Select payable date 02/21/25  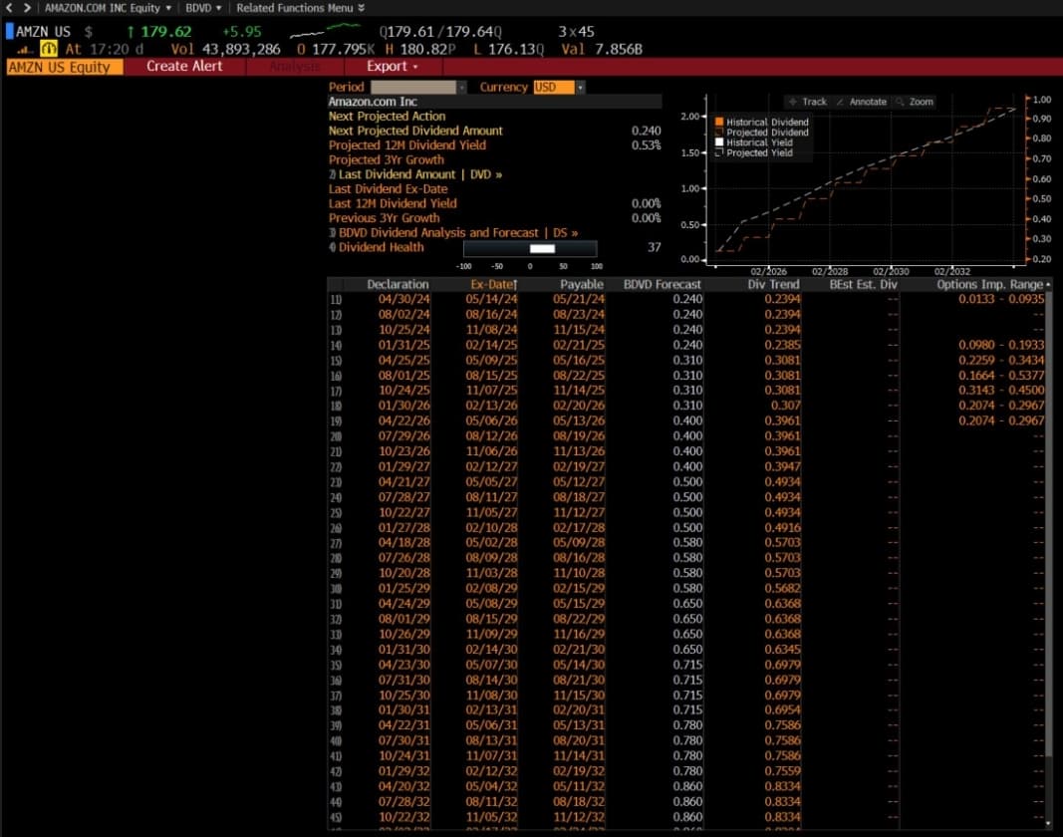coord(578,345)
